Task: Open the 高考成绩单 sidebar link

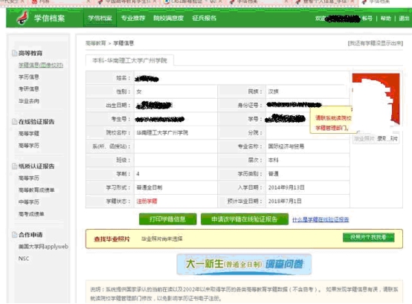Action: 31,214
